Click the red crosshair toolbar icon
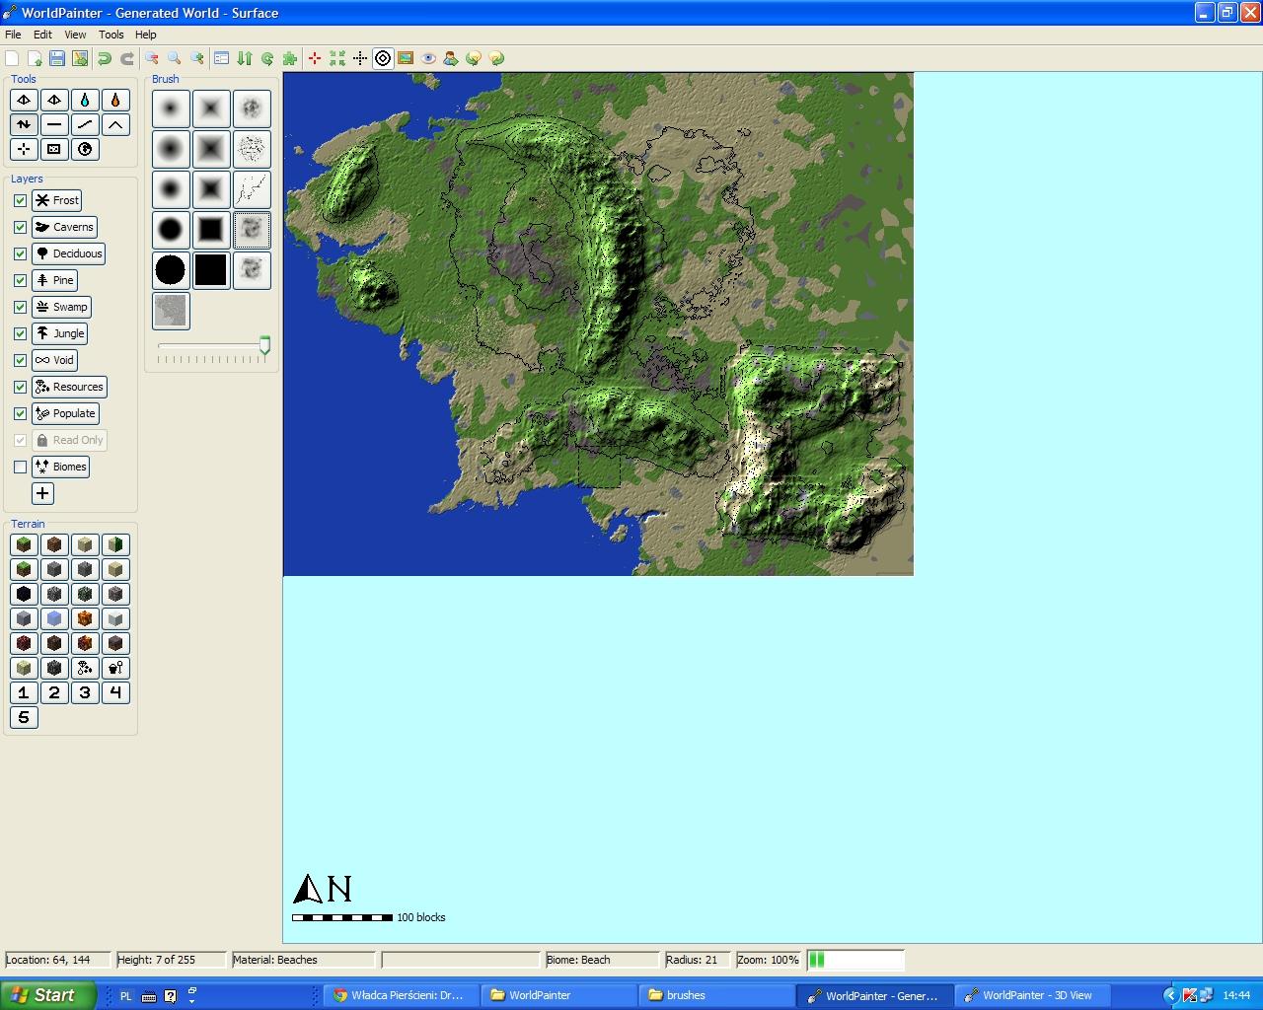The image size is (1263, 1010). 315,59
